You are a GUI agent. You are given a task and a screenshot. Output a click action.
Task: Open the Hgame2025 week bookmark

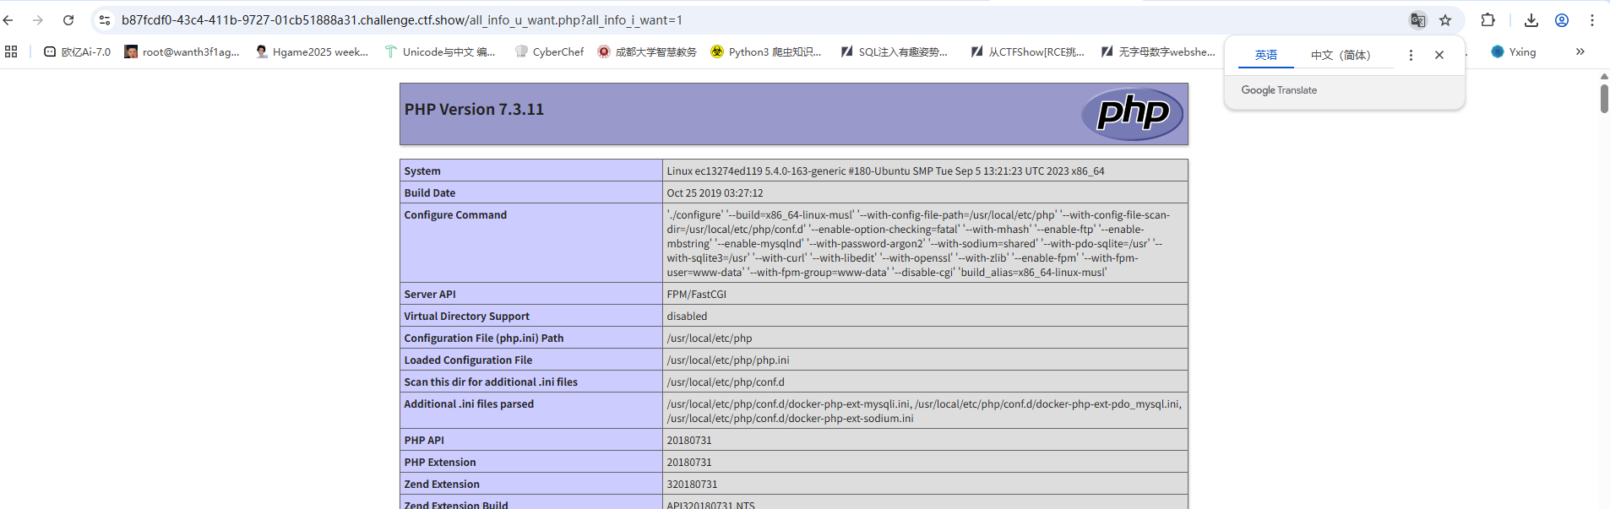point(313,51)
